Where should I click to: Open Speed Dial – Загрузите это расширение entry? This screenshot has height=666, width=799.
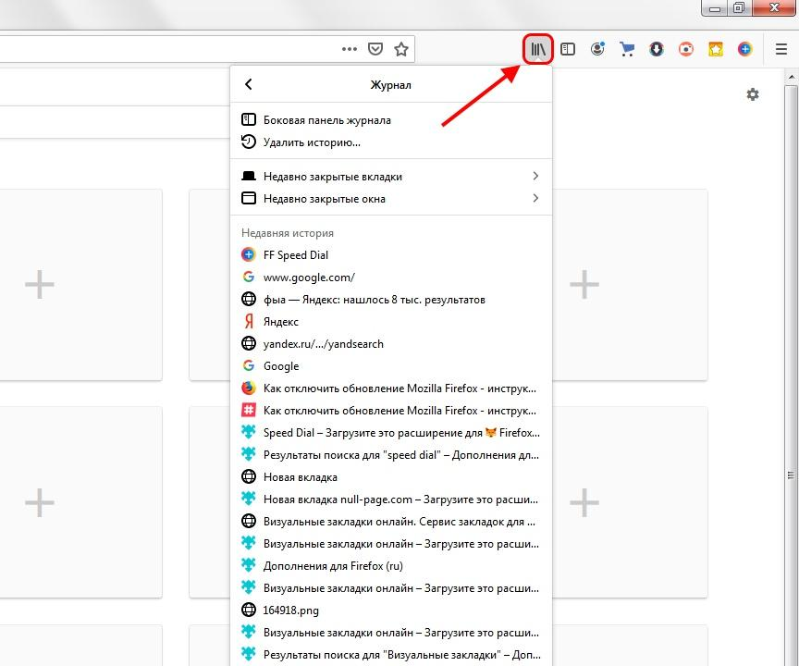pyautogui.click(x=391, y=433)
